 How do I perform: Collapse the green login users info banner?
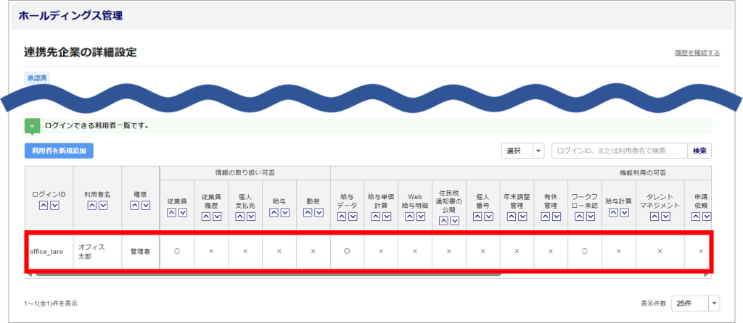(32, 125)
